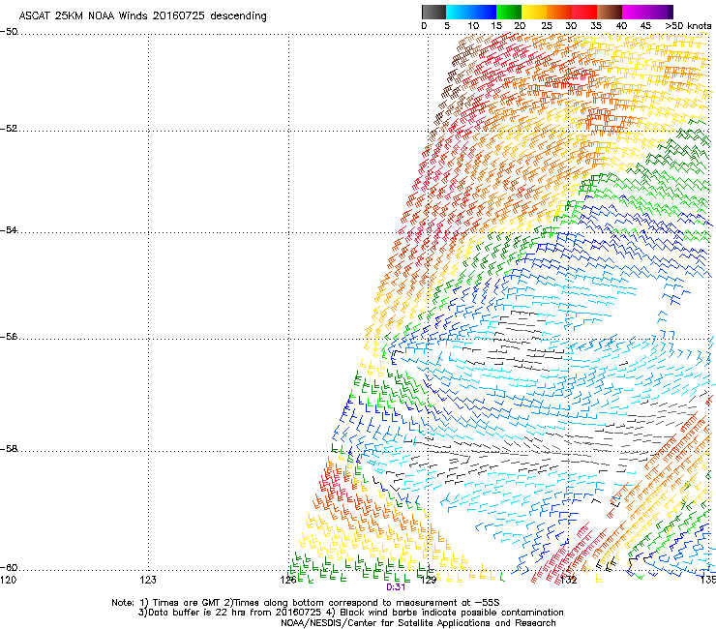Click the '-58' latitude axis label
The image size is (716, 629).
pyautogui.click(x=9, y=449)
